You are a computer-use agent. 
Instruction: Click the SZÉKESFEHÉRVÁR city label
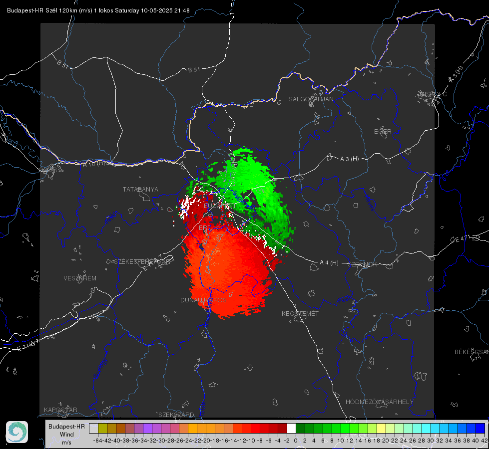coord(143,262)
